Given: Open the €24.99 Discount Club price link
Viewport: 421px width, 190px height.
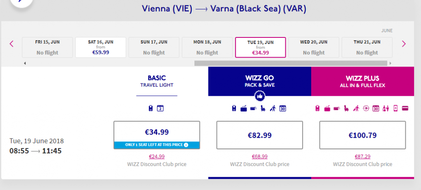Looking at the screenshot, I should [x=157, y=156].
